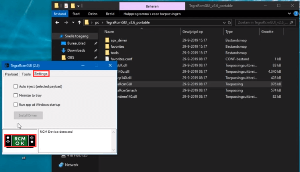Click the Install Driver button
Screen dimensions: 300x172
(x=28, y=116)
